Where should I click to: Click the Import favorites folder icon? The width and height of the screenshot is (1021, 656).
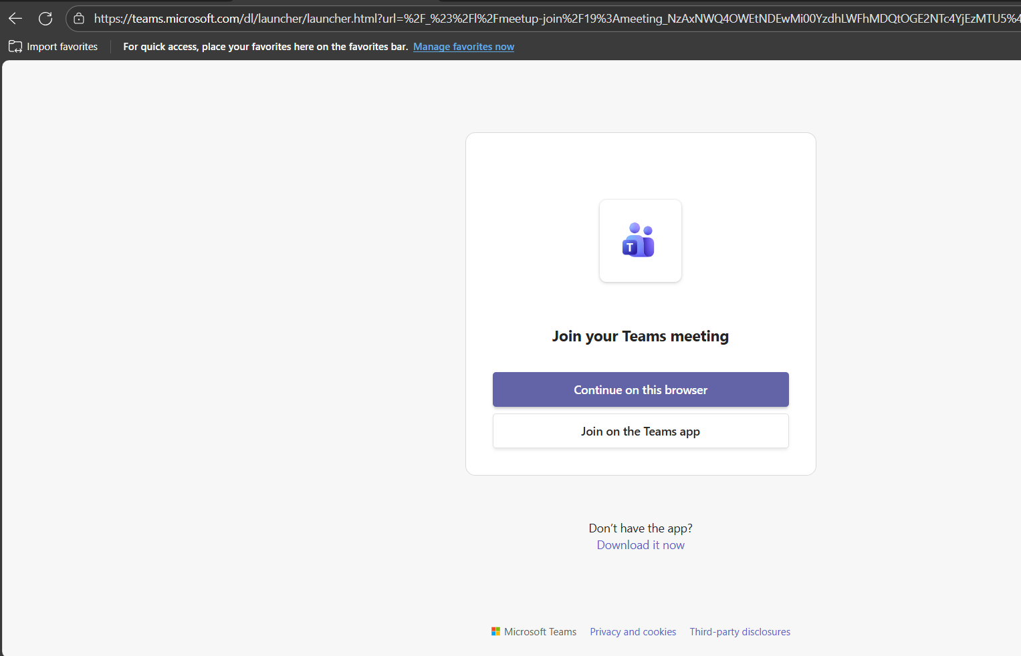(x=15, y=47)
